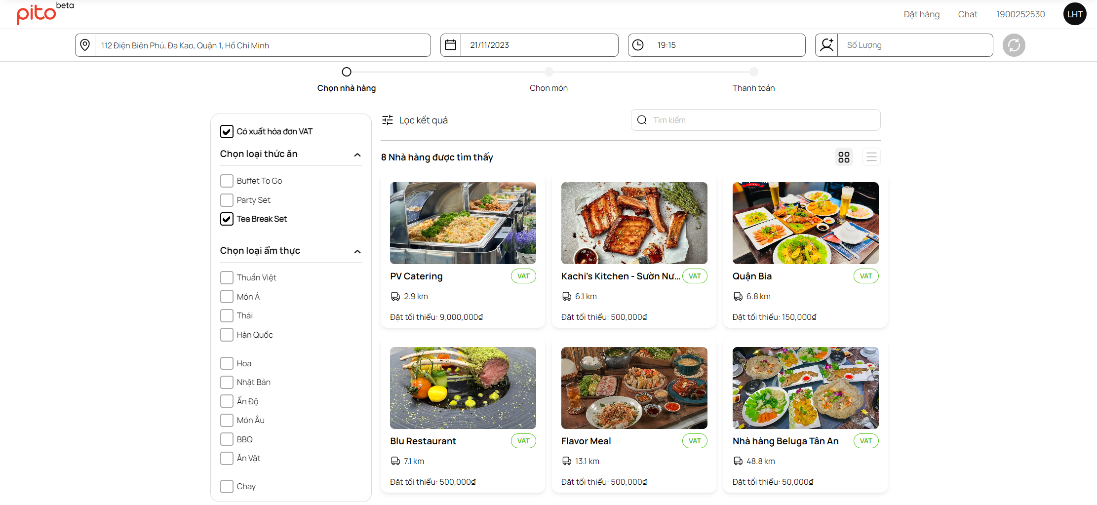
Task: Open Kachi's Kitchen restaurant name
Action: click(621, 276)
